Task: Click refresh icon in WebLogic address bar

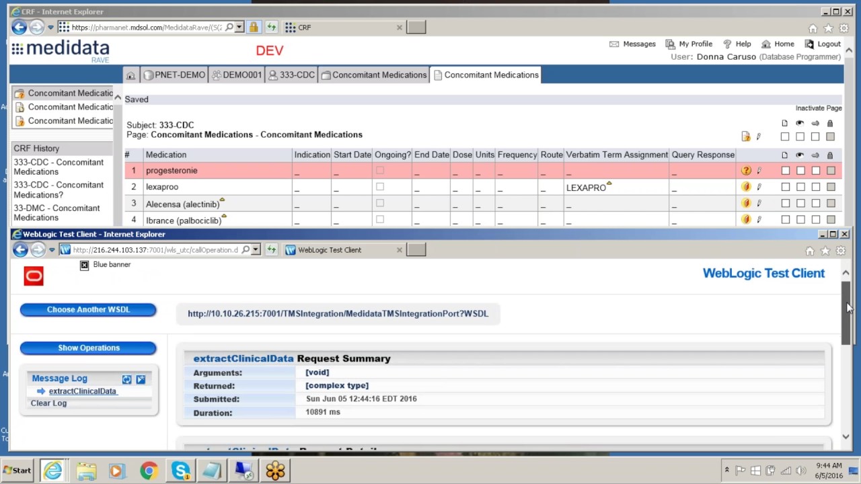Action: [x=271, y=250]
